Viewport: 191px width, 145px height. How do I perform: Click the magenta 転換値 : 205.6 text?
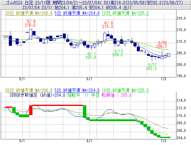(118, 95)
